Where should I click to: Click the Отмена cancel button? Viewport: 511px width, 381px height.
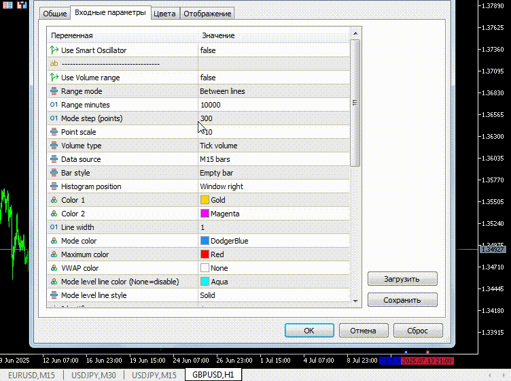pyautogui.click(x=364, y=331)
